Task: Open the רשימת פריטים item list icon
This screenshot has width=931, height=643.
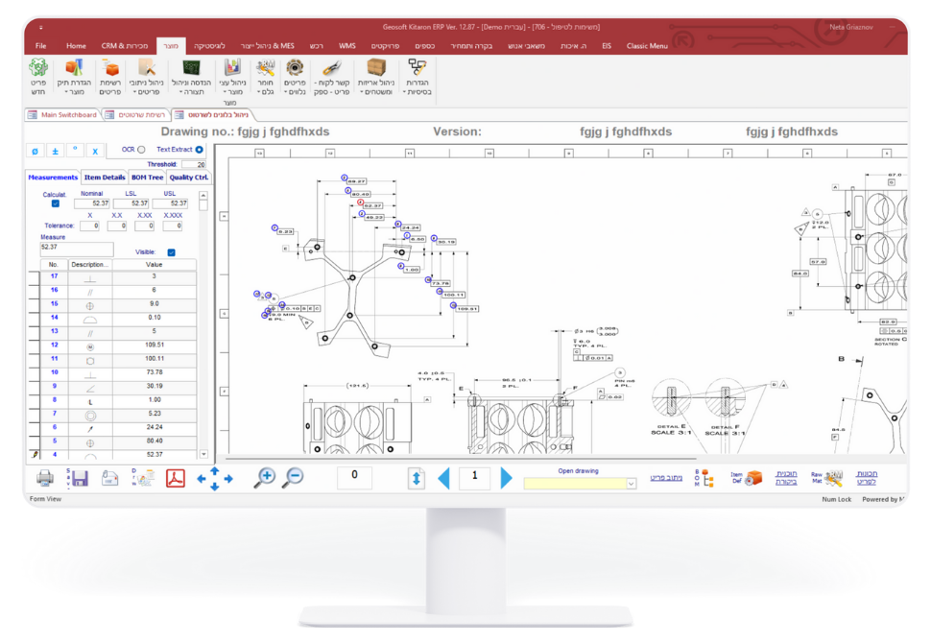Action: point(109,68)
